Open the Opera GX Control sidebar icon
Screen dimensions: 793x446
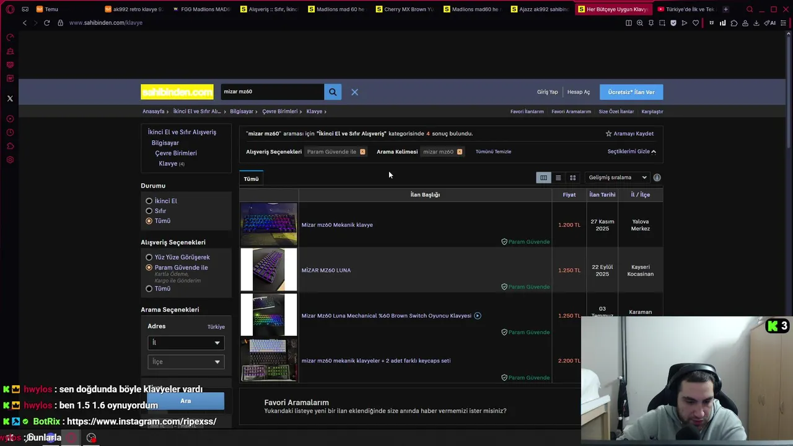point(10,38)
